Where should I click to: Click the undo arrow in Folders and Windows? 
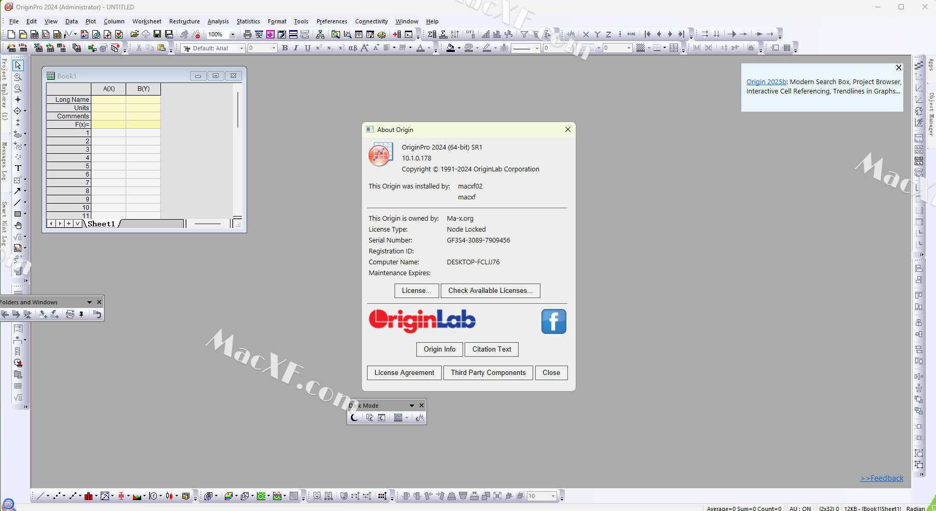tap(97, 314)
